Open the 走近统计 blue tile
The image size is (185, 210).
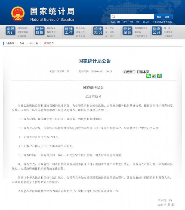[10, 31]
